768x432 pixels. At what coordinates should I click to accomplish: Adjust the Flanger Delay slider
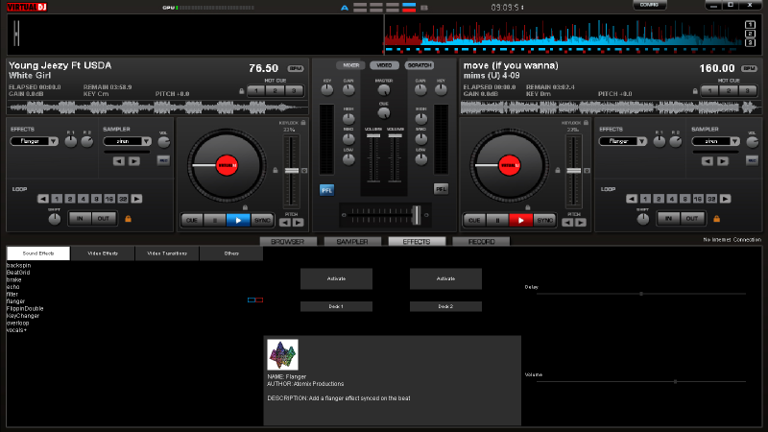click(641, 294)
